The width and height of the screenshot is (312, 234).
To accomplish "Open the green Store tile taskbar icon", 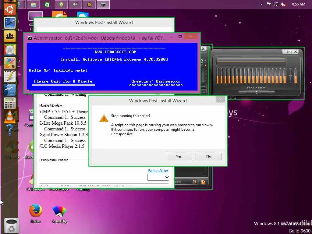I will [47, 5].
